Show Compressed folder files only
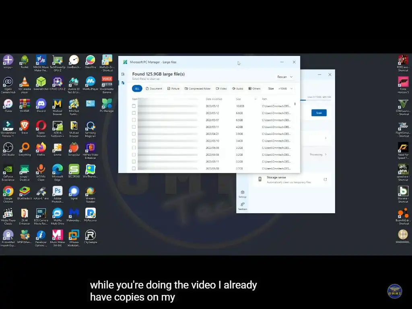The image size is (412, 309). point(198,89)
